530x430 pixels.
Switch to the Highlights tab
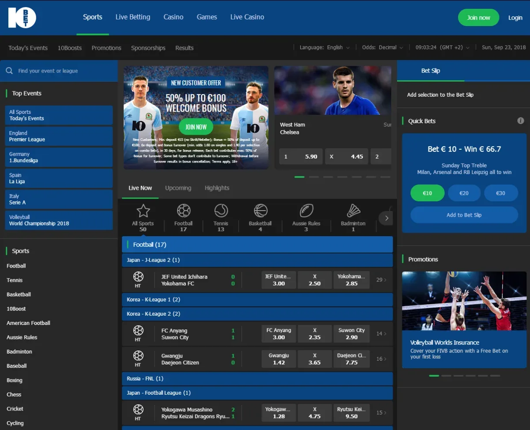(x=217, y=188)
